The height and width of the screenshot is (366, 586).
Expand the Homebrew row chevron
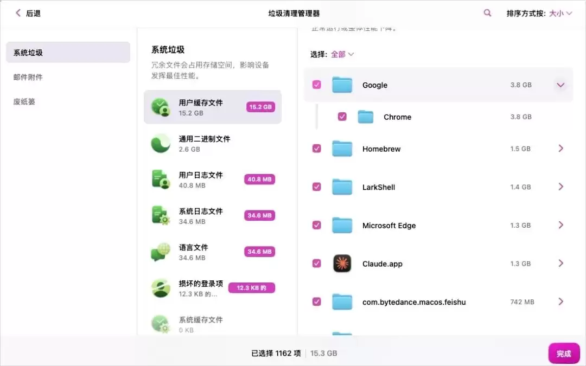pos(560,149)
